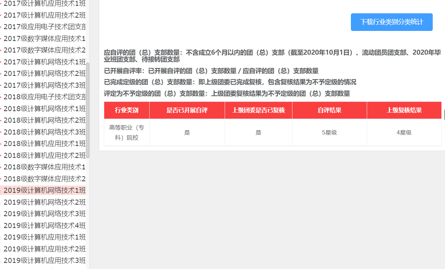
Task: Click the 5星级 self-evaluation result cell
Action: [330, 132]
